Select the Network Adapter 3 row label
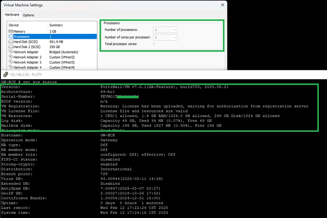 pyautogui.click(x=28, y=62)
